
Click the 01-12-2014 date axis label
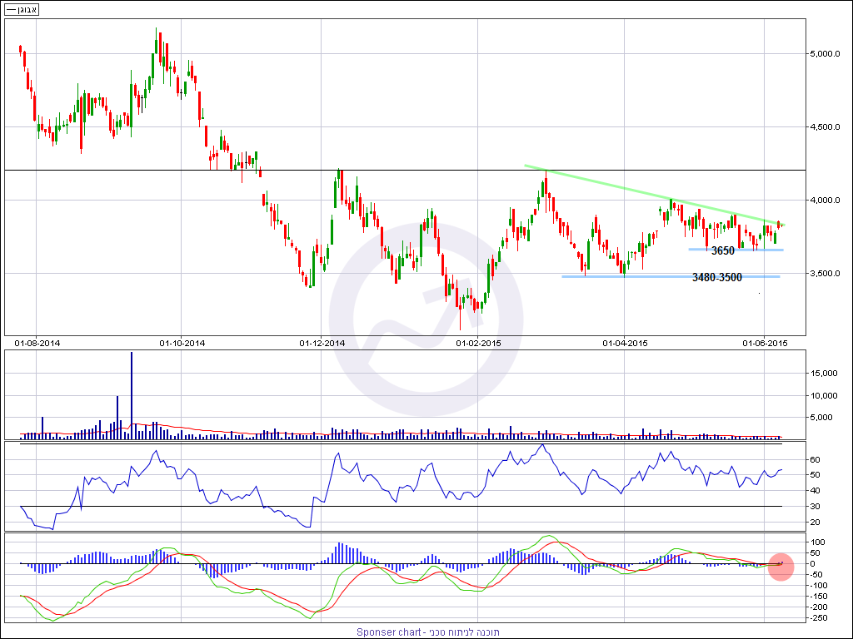[322, 343]
